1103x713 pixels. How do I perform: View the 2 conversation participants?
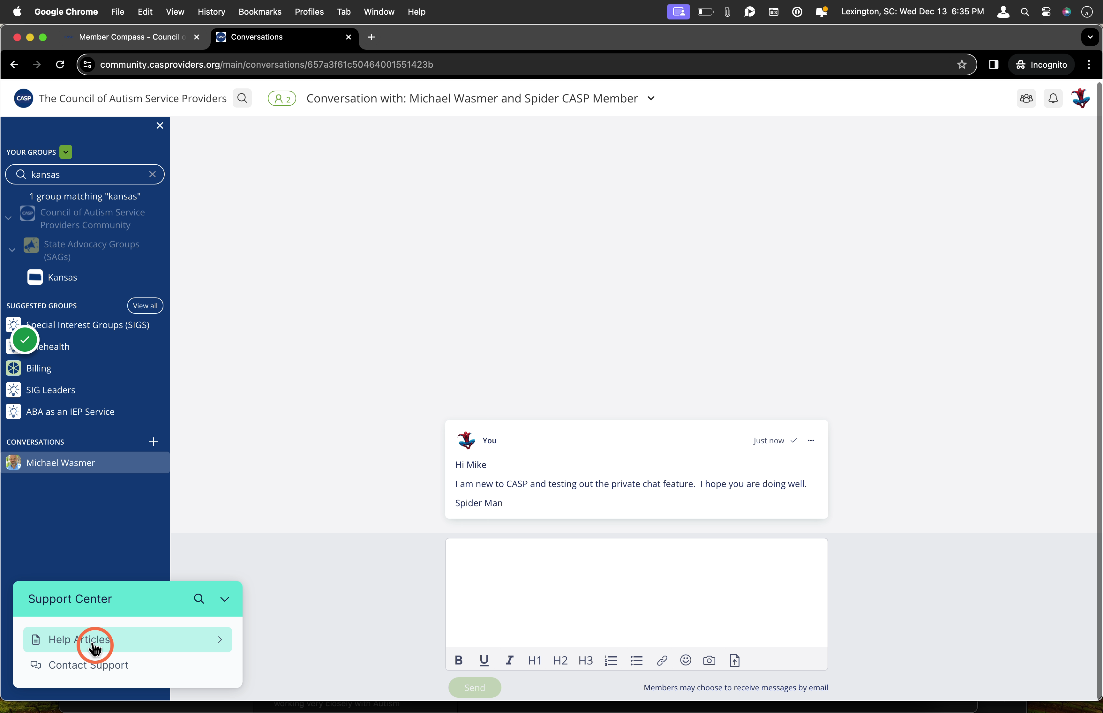(x=282, y=99)
